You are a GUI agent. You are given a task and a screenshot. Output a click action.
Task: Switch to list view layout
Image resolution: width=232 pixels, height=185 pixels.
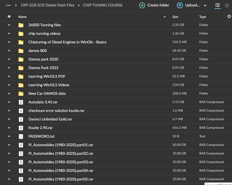218,5
